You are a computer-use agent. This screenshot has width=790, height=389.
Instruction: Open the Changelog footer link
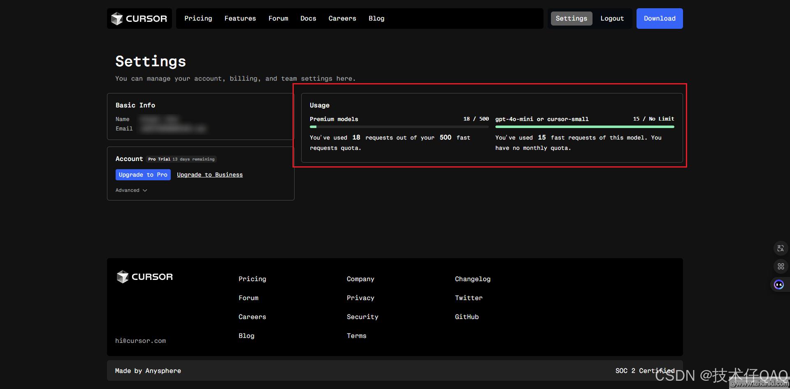click(472, 279)
